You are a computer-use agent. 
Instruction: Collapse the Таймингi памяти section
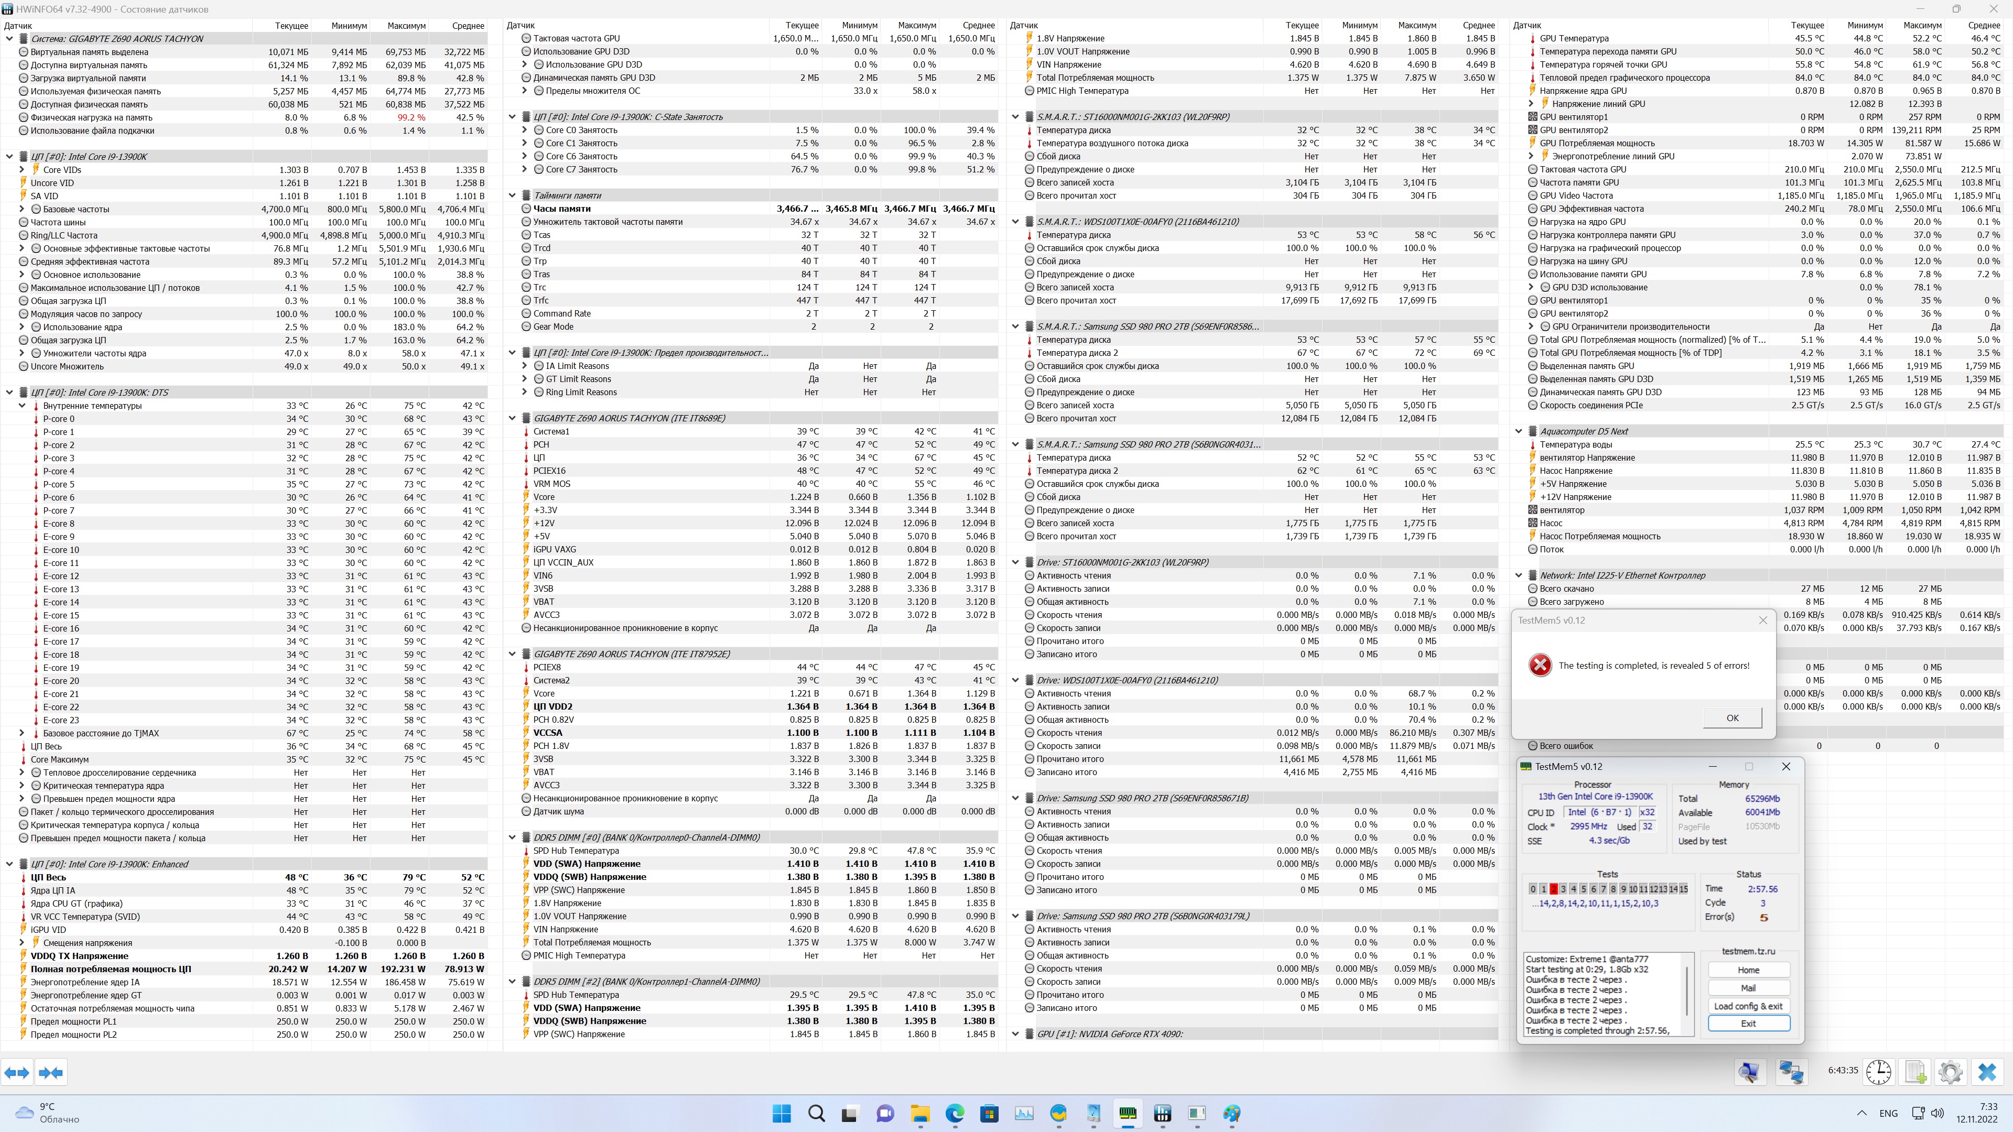513,195
